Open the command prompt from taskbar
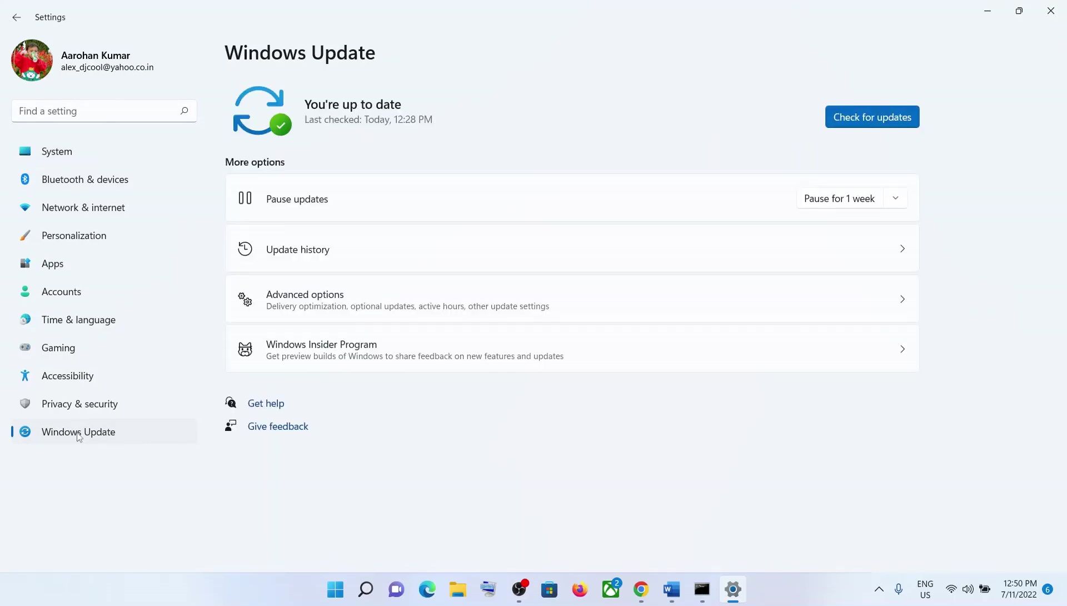Viewport: 1067px width, 606px height. pos(702,589)
